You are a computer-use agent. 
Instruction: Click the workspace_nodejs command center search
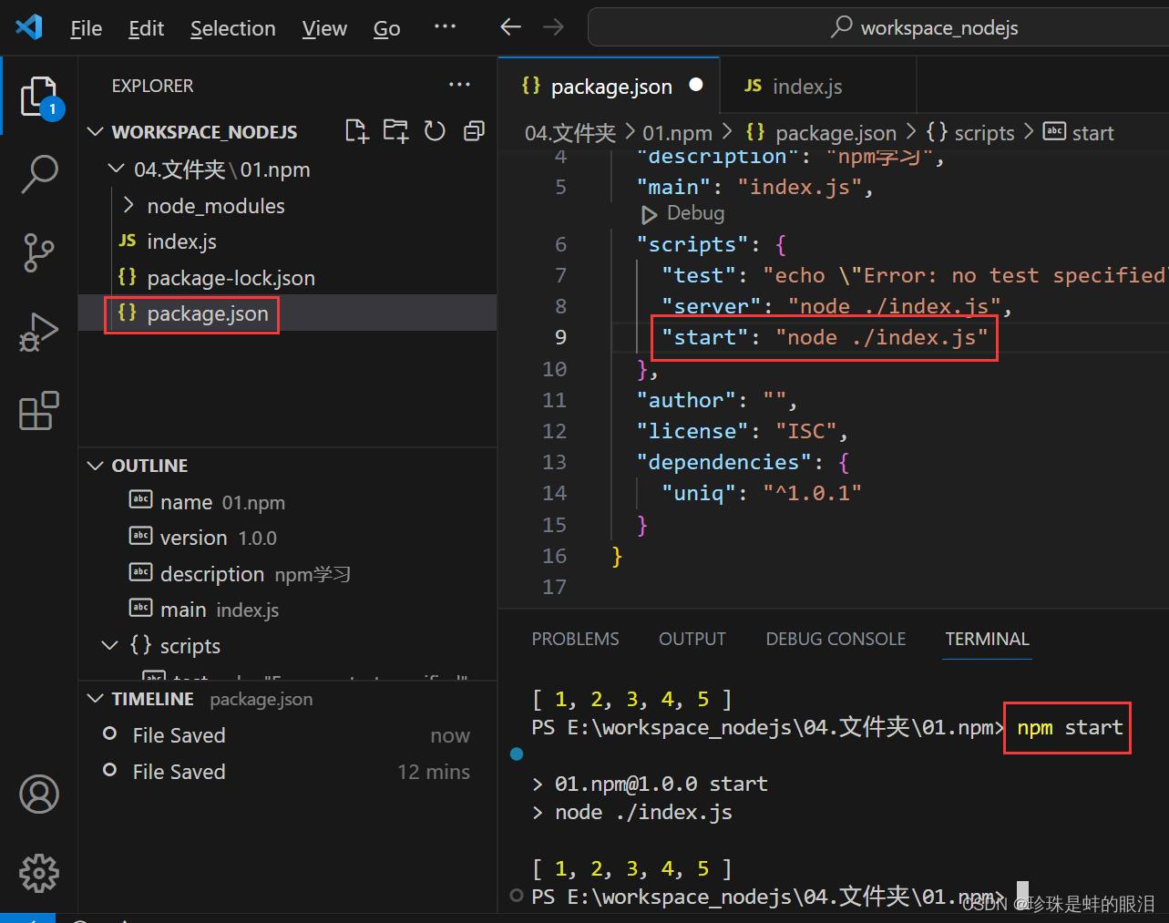pyautogui.click(x=924, y=27)
